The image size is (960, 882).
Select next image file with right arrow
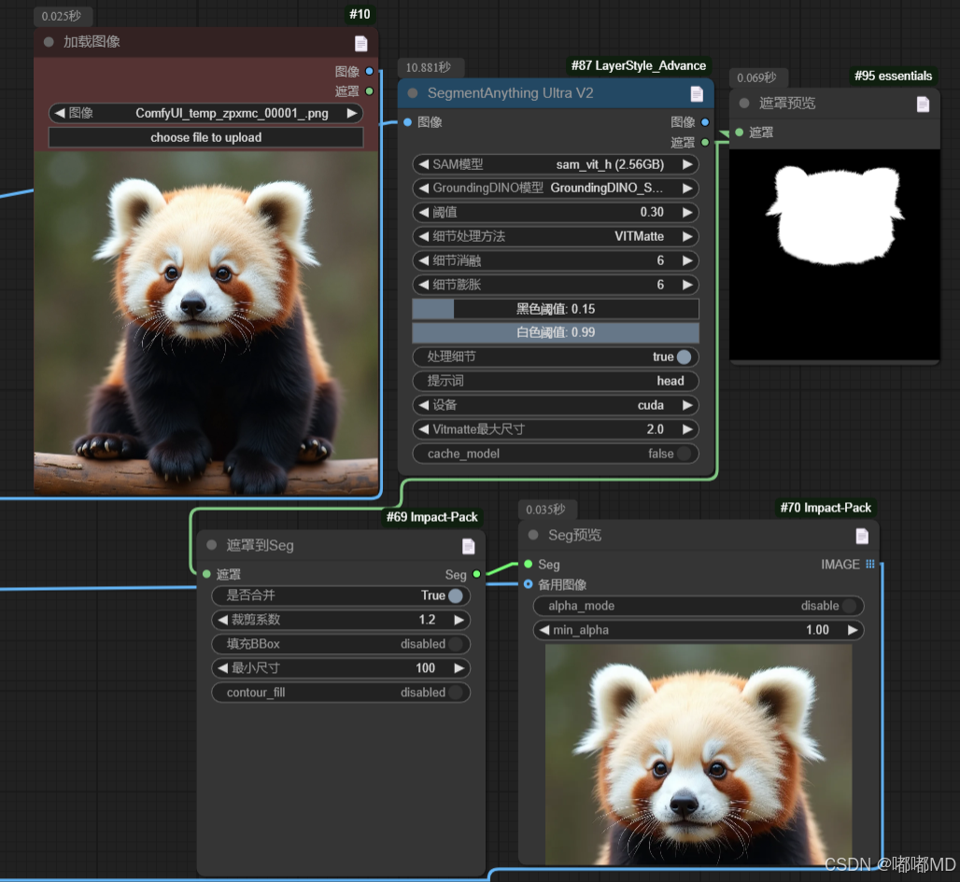coord(351,113)
